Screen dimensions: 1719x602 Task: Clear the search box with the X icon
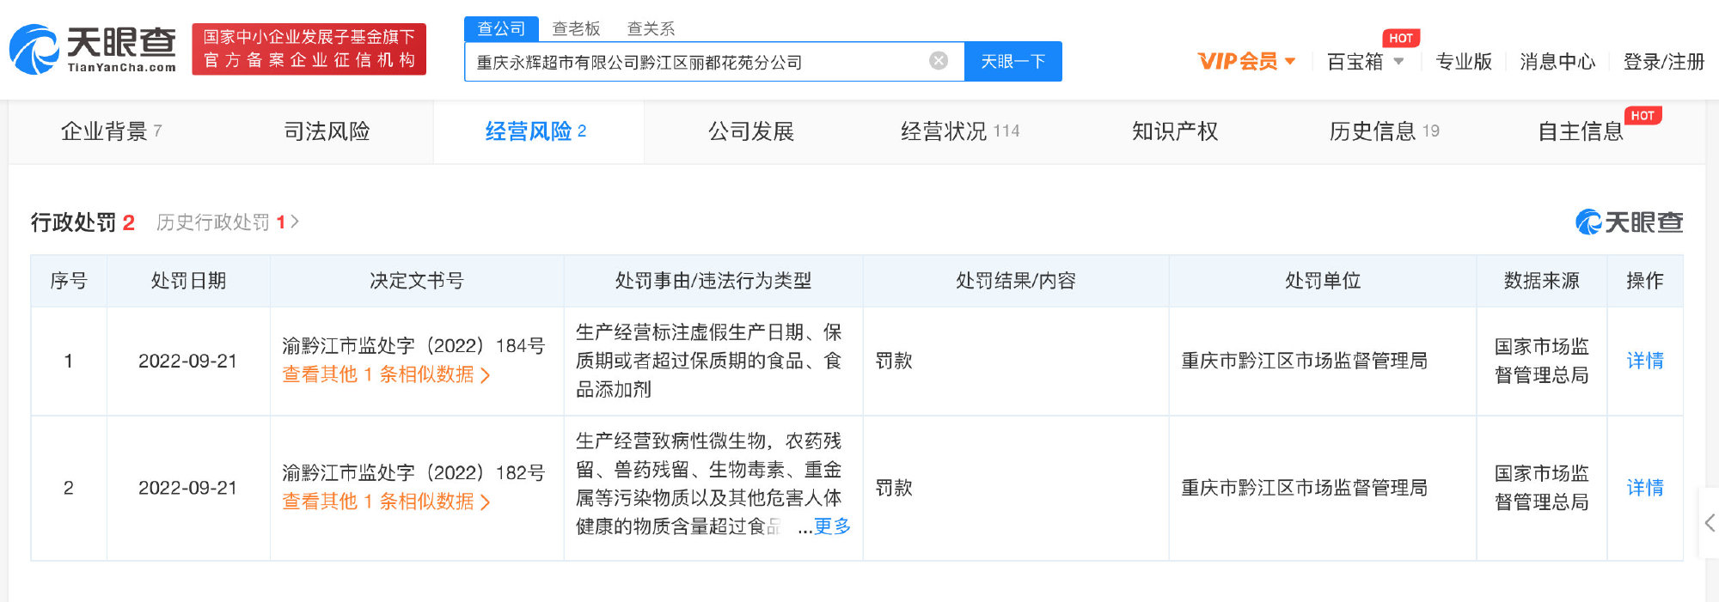click(x=939, y=61)
